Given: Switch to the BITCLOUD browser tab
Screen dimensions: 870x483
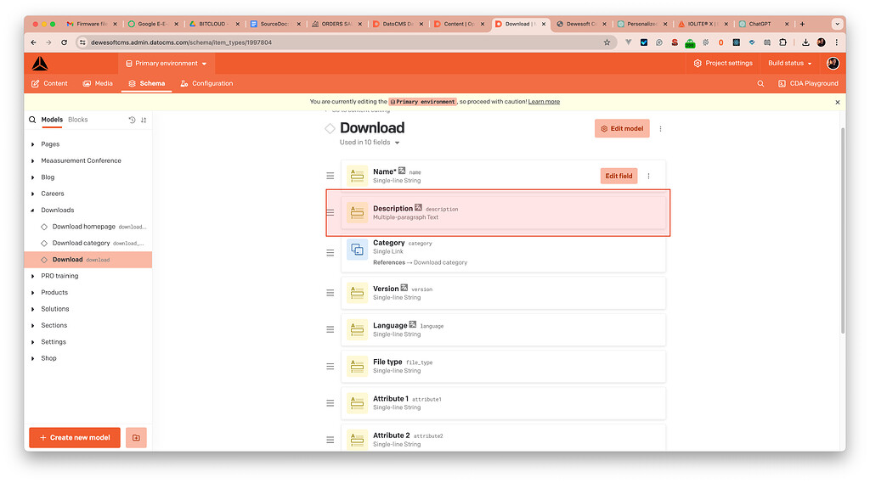Looking at the screenshot, I should [x=213, y=25].
